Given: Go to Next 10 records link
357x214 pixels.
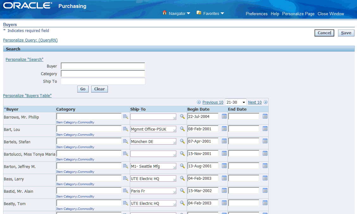Looking at the screenshot, I should tap(255, 102).
